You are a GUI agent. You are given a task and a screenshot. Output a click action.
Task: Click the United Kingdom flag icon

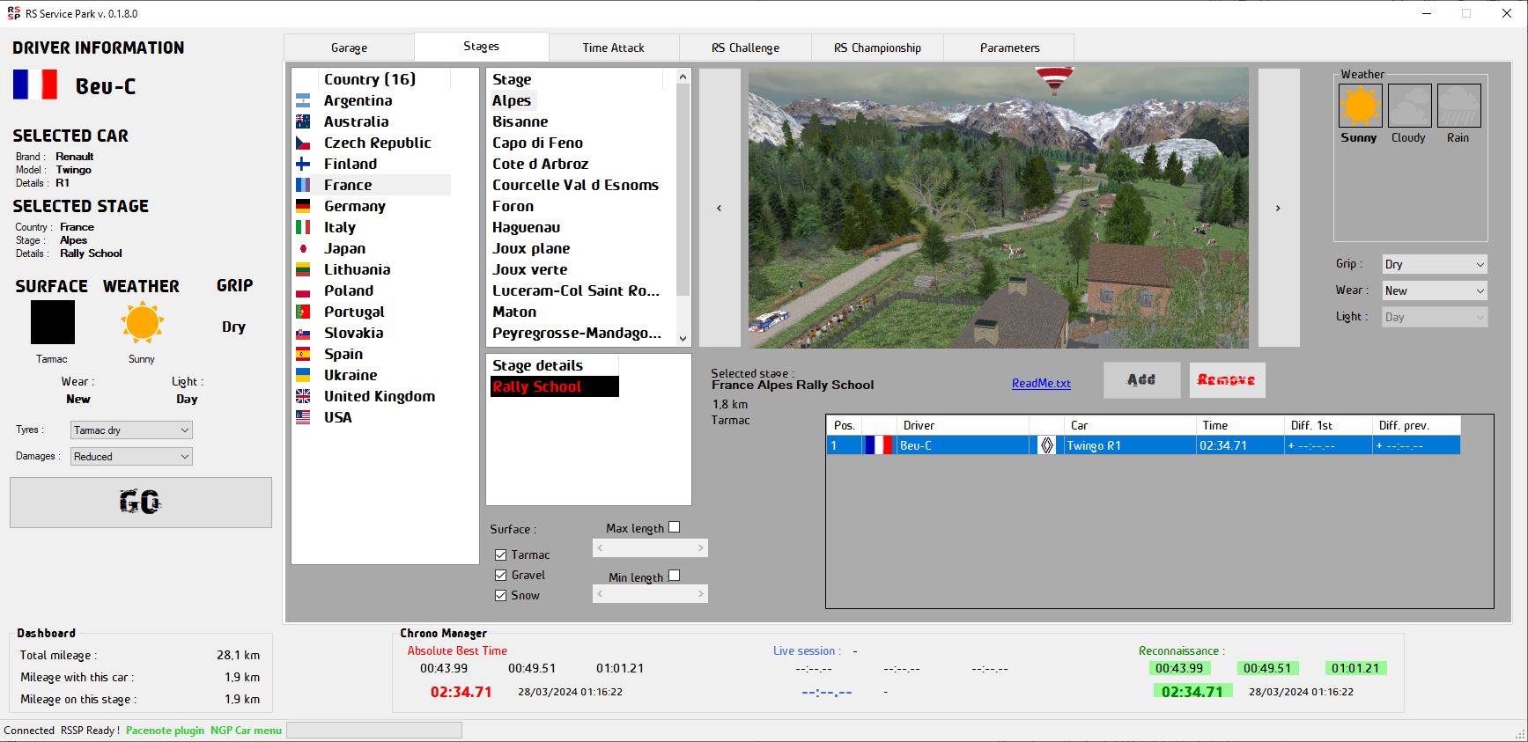point(303,396)
